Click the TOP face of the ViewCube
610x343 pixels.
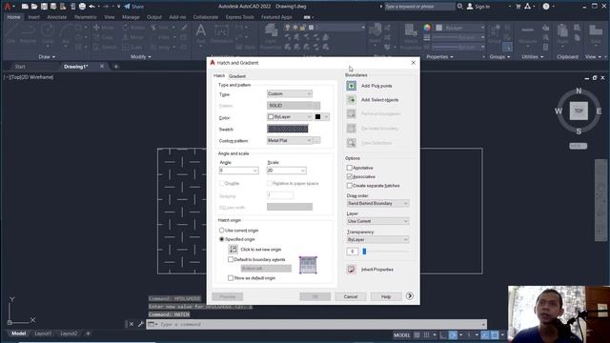coord(579,111)
